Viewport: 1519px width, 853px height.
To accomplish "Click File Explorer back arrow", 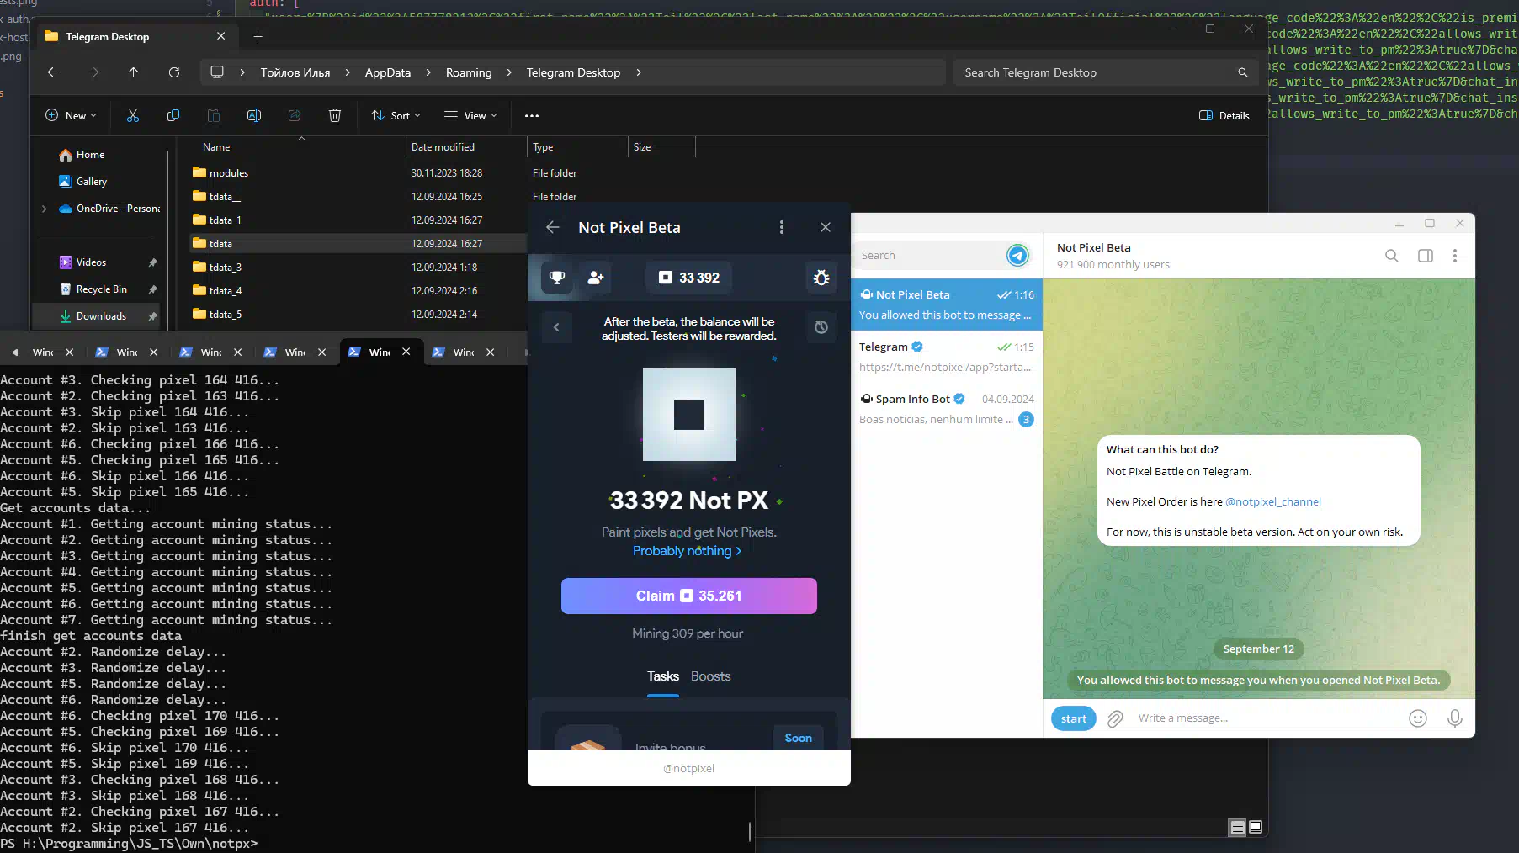I will (x=53, y=72).
